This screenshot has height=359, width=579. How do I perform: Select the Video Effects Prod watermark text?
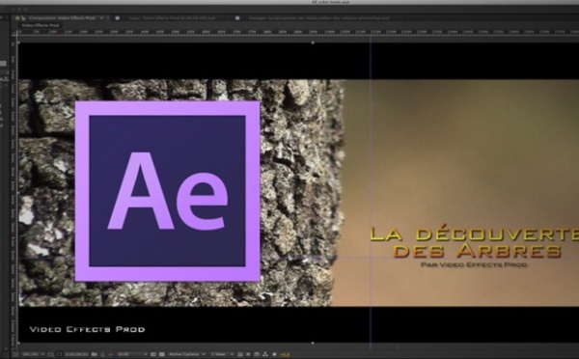(x=87, y=329)
